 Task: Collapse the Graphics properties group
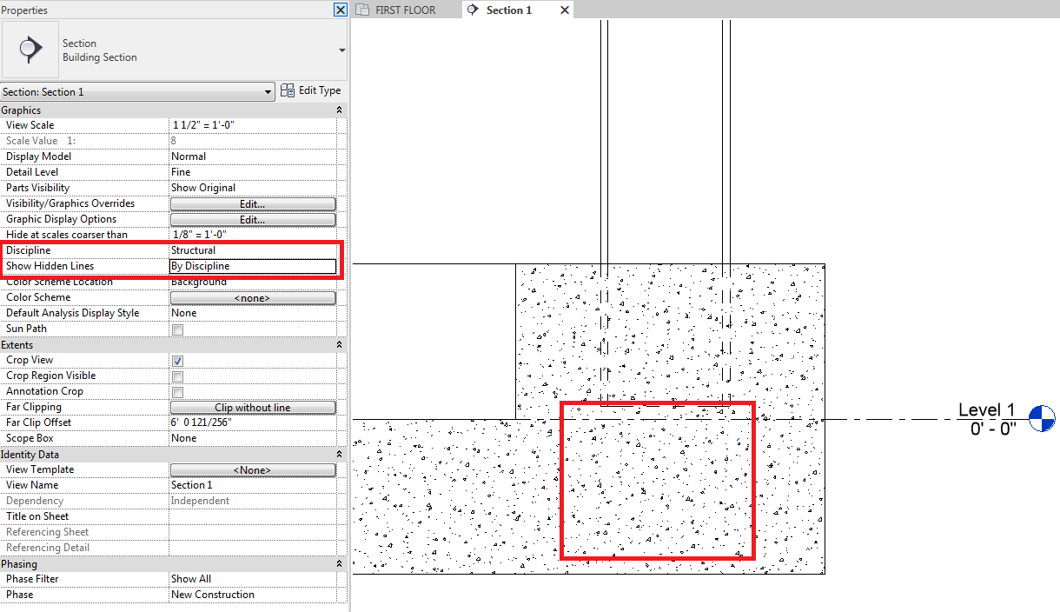click(337, 110)
